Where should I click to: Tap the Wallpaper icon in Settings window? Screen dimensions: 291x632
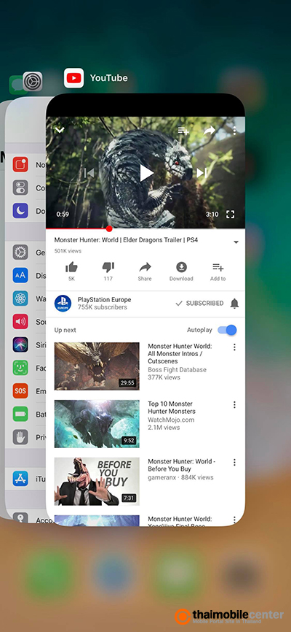[20, 298]
